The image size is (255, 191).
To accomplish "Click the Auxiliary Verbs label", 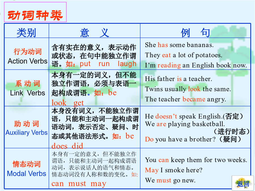I will [x=27, y=132].
